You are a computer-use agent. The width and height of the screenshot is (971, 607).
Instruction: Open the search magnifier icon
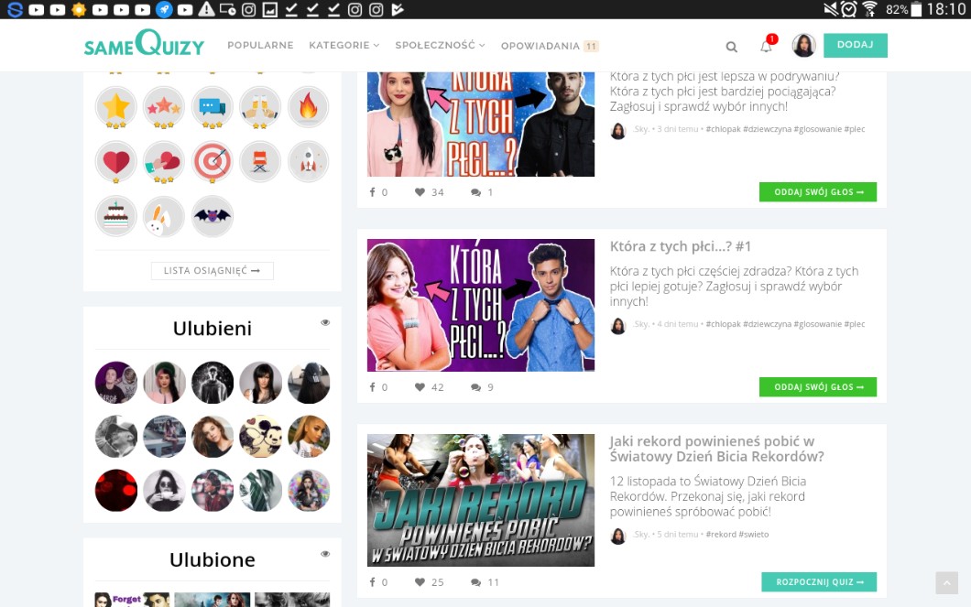pos(731,47)
